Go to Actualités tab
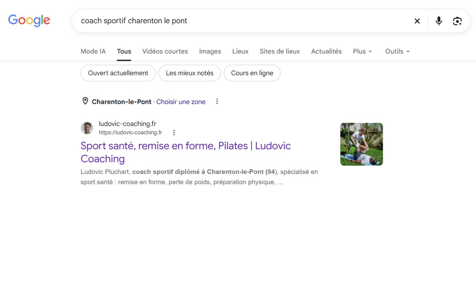 tap(326, 51)
